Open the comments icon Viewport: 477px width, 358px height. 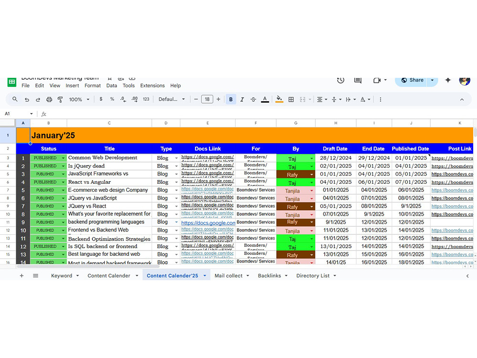tap(358, 80)
